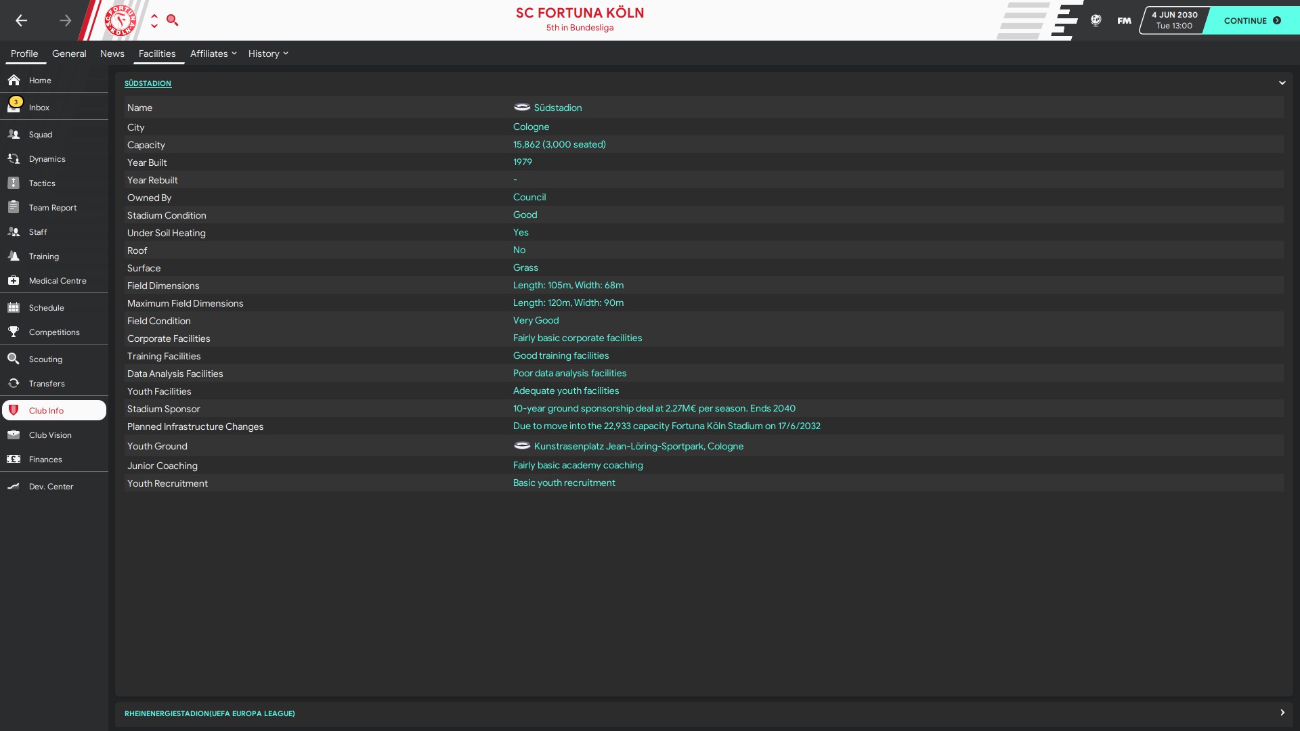Open the Affiliates dropdown menu

click(x=213, y=53)
